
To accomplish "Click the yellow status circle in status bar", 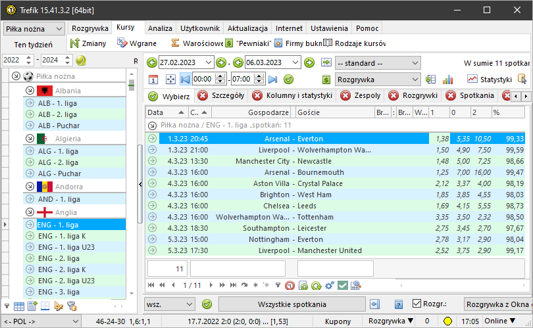I will coord(447,322).
